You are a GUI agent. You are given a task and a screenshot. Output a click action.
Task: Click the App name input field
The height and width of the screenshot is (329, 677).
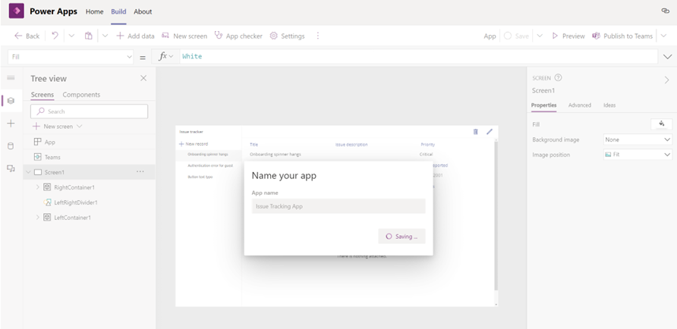point(338,206)
